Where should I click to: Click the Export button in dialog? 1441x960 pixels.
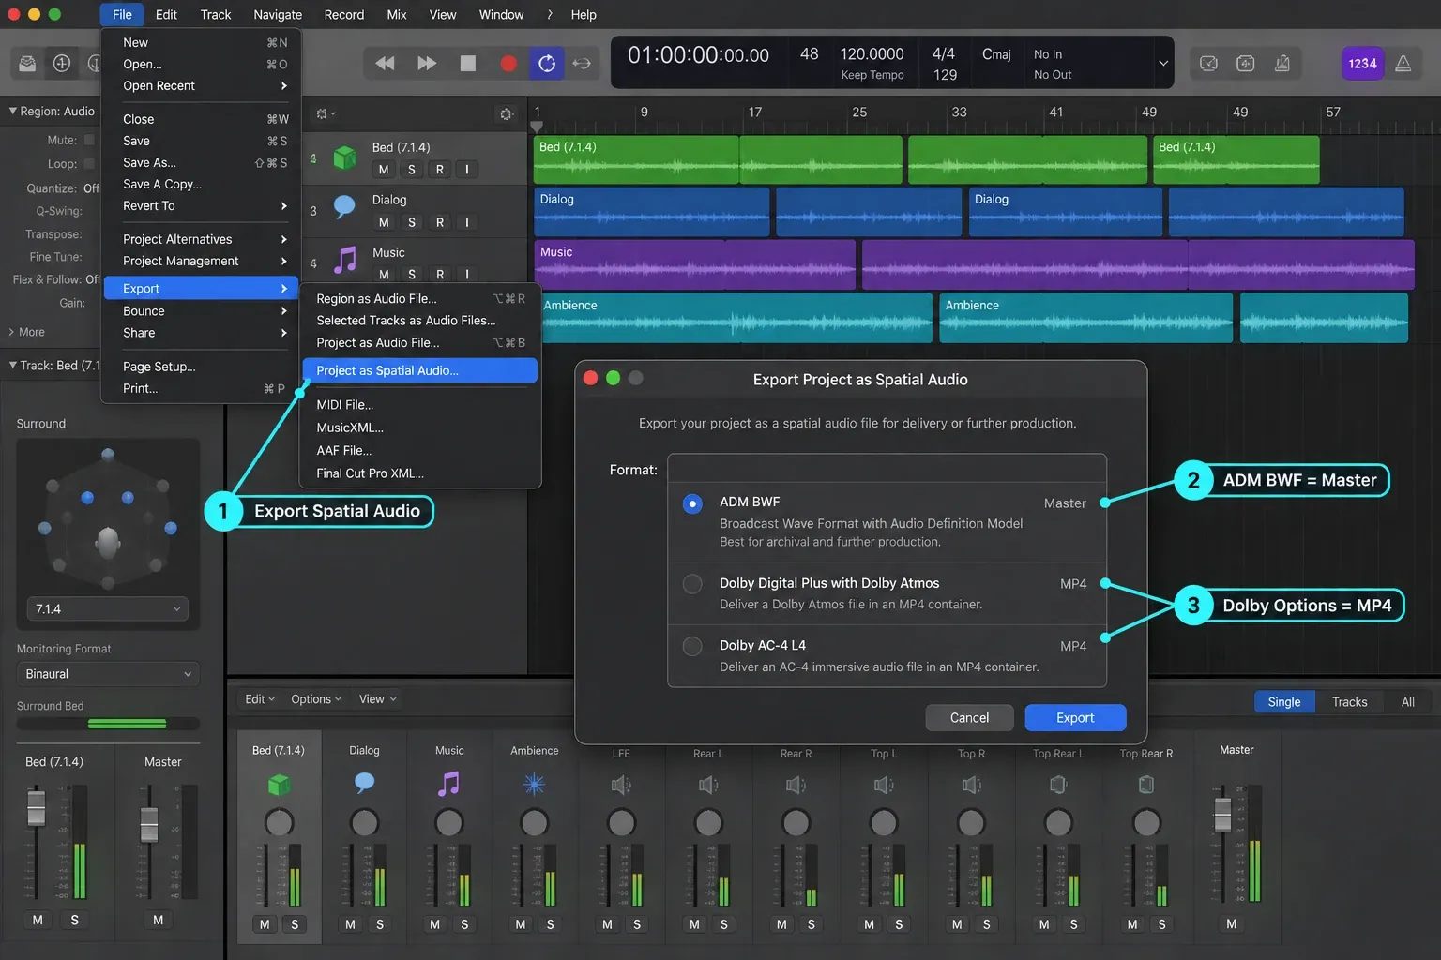pos(1075,717)
